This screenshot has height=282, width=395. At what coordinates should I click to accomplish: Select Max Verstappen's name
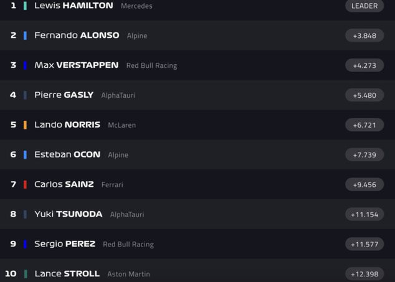coord(76,65)
